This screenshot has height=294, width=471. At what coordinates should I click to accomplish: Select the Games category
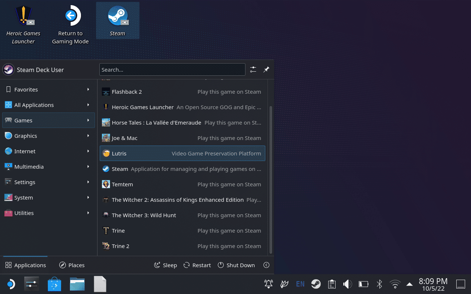point(49,120)
